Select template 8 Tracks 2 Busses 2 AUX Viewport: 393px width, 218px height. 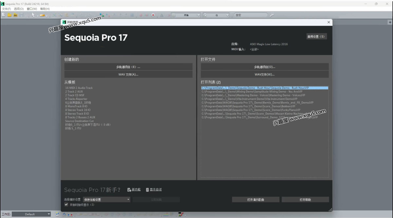tap(80, 117)
